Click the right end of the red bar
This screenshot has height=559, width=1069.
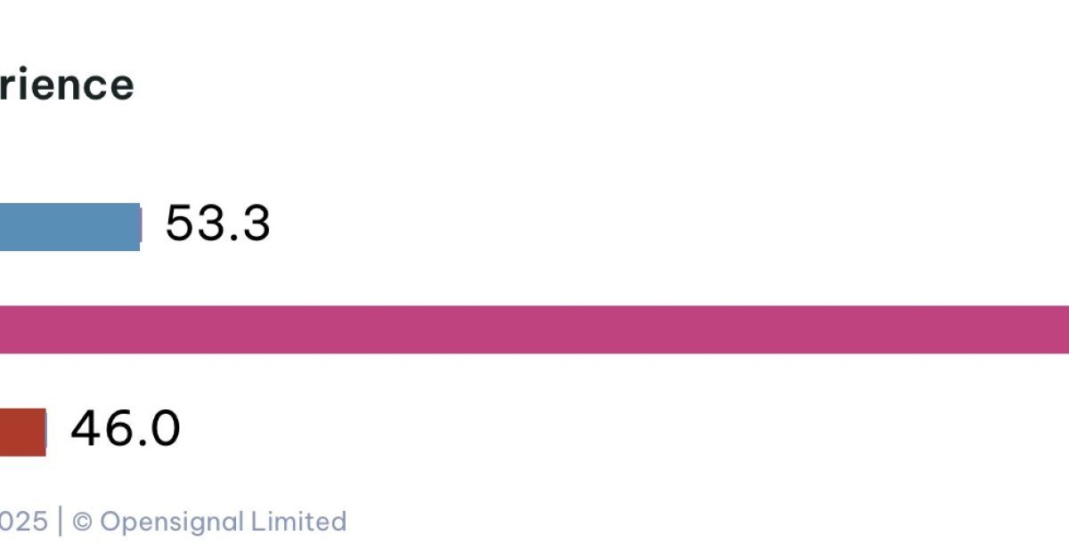(42, 432)
